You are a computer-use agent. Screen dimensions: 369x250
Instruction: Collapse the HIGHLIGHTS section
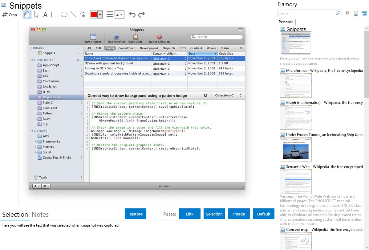point(32,60)
